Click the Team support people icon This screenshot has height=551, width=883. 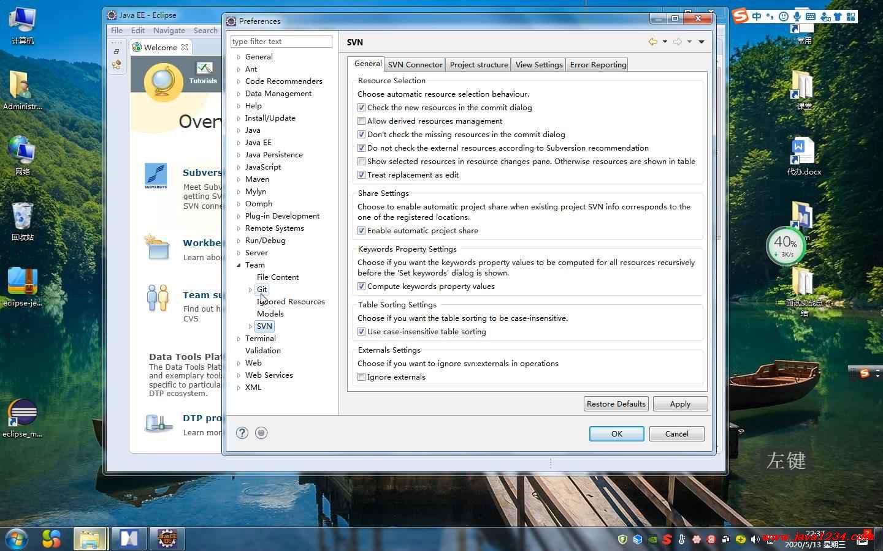(x=158, y=298)
